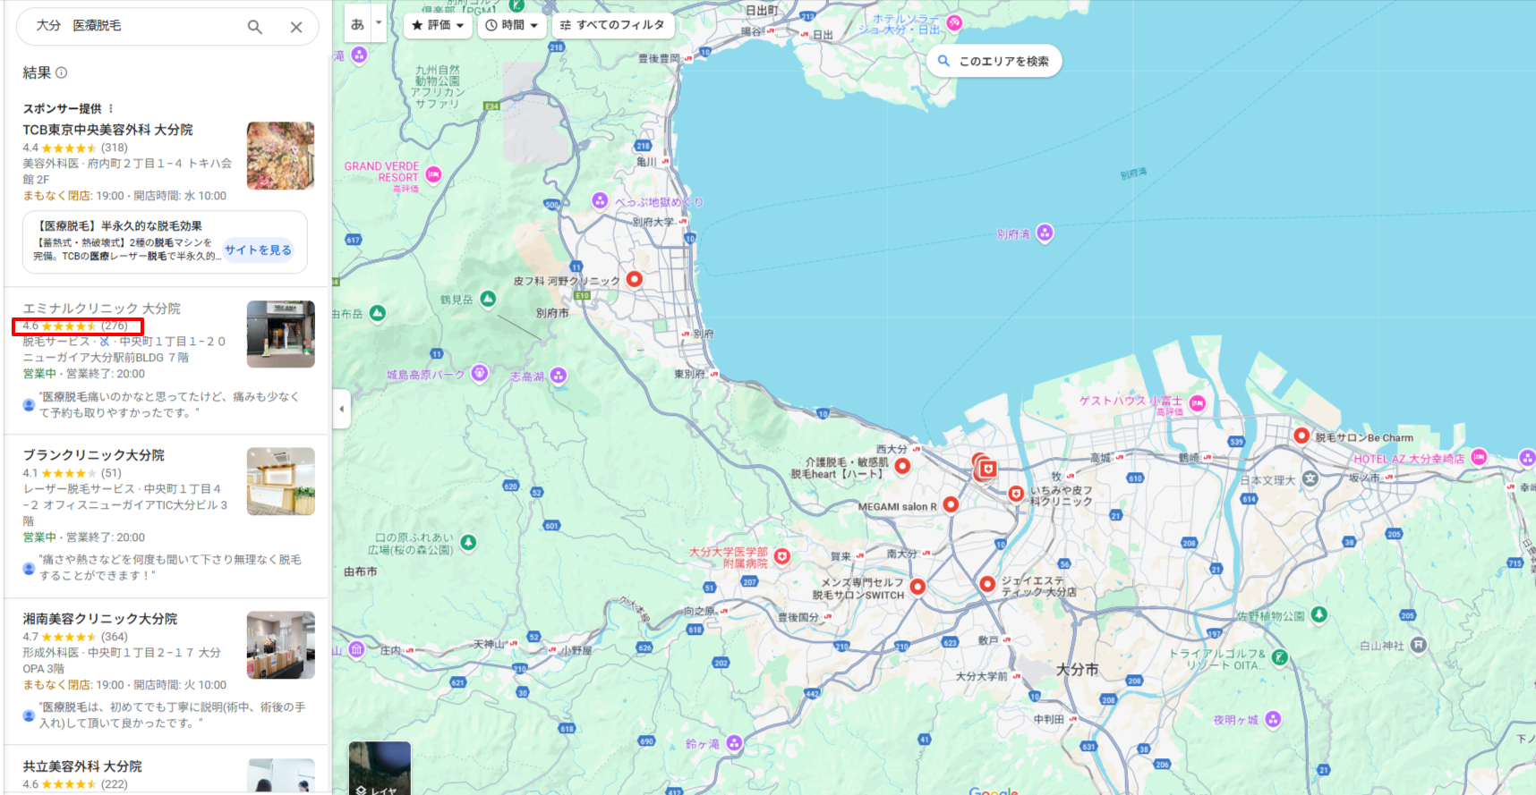Click the 志高湖 lake pin
1536x795 pixels.
click(559, 376)
